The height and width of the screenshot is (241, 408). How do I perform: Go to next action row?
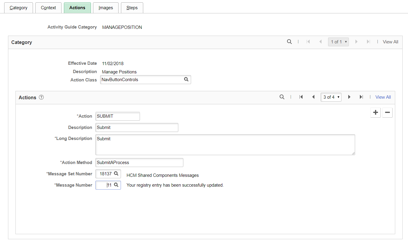(x=349, y=97)
